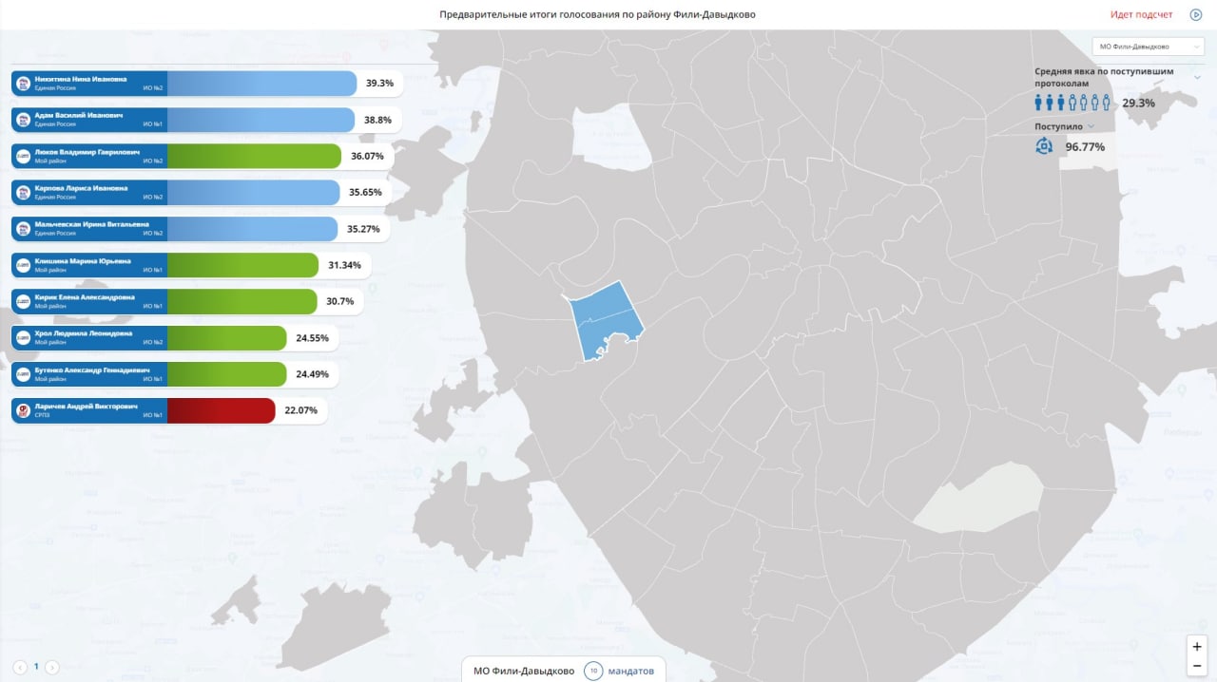
Task: Click the Идет подсчет status link
Action: coord(1142,15)
